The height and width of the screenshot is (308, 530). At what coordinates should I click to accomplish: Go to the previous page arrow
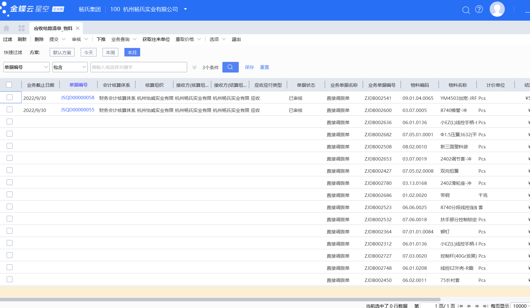(x=469, y=306)
